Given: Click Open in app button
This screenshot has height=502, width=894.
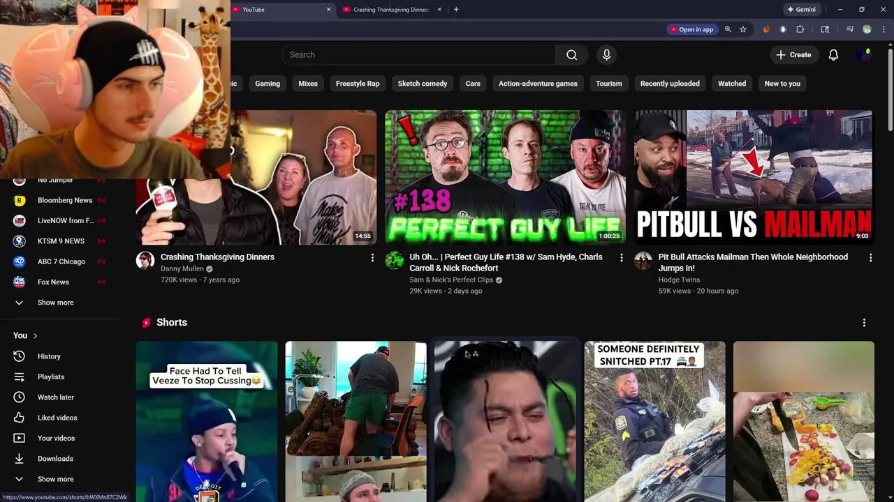Looking at the screenshot, I should [x=691, y=29].
